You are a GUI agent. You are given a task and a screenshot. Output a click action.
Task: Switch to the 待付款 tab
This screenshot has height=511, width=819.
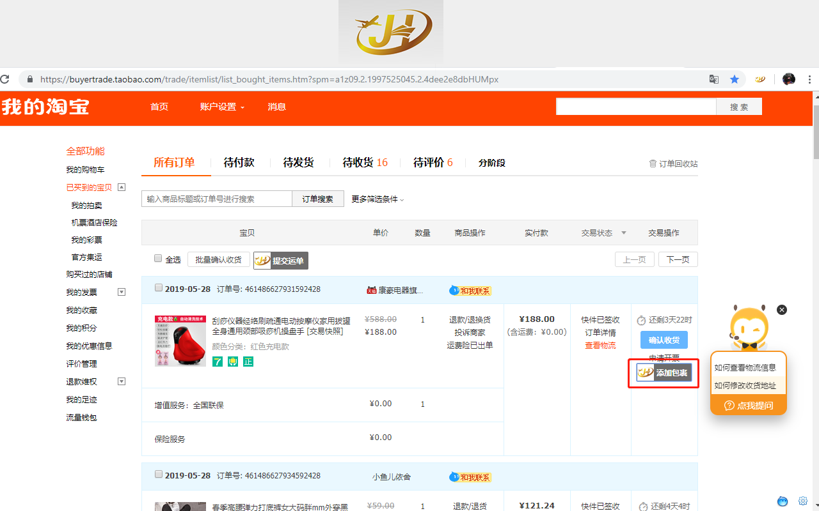point(239,163)
